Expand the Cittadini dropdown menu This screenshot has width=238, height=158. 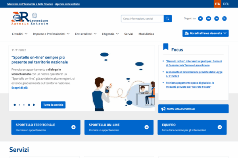[19, 34]
